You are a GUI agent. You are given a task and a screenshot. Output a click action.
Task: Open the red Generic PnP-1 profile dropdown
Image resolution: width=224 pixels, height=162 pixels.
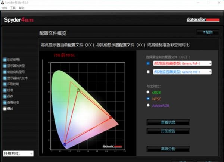tap(182, 63)
